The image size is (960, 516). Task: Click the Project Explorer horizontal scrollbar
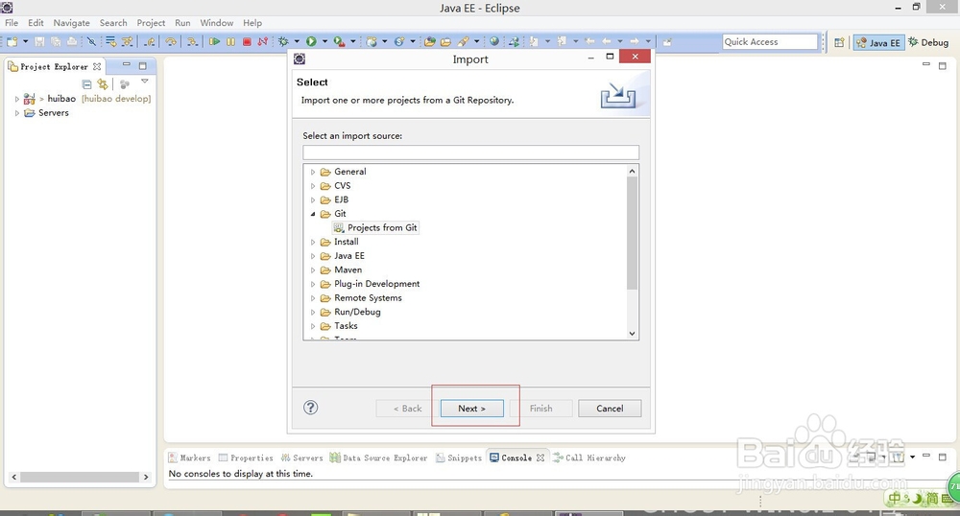[81, 477]
